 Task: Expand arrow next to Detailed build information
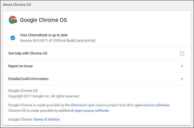182,79
